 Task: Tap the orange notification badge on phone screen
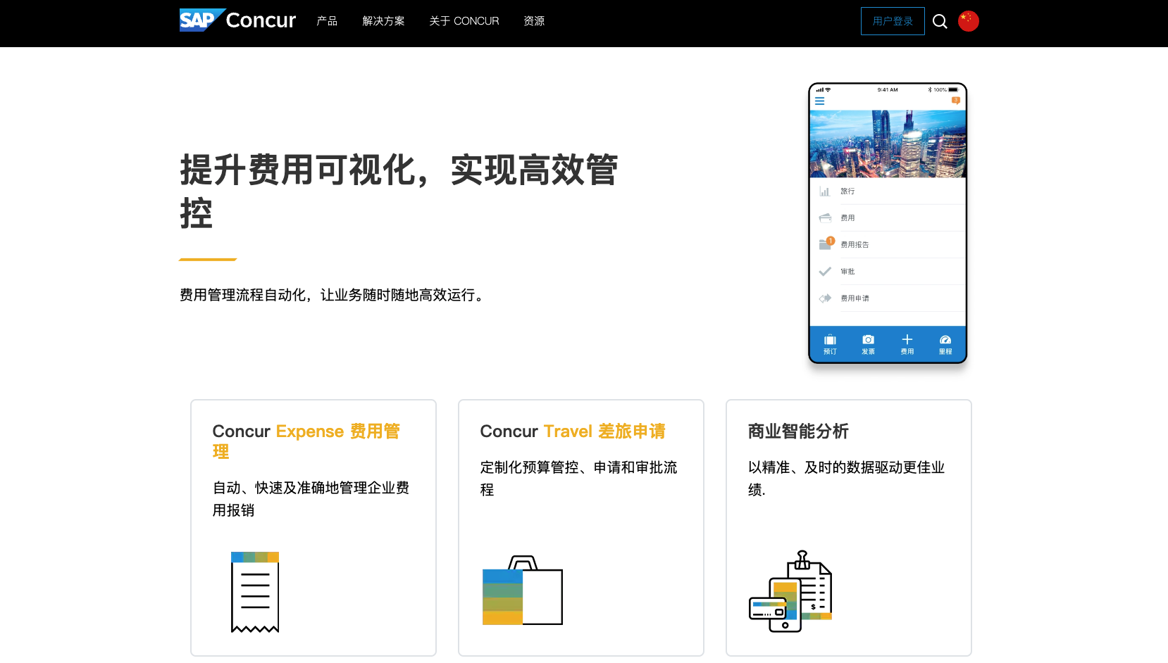(x=956, y=101)
